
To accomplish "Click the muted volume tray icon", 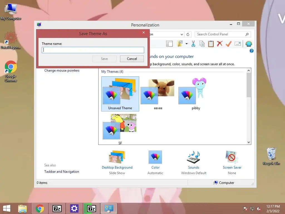I will (x=259, y=208).
